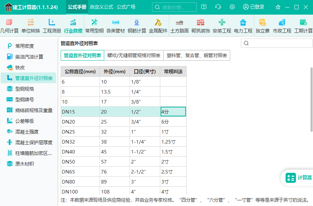Open 钢筋计算 rebar calculation tool

pos(137,26)
